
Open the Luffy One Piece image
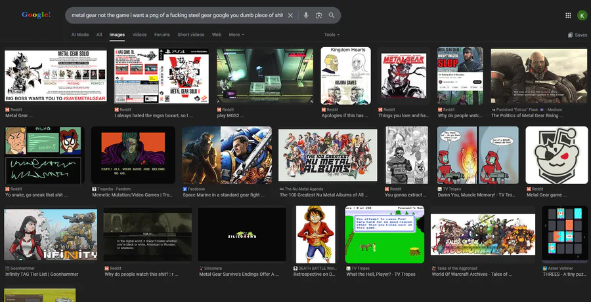(316, 235)
